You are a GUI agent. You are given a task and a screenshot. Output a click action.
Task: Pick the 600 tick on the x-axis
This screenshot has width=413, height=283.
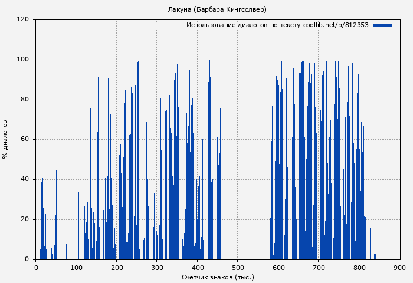click(278, 267)
